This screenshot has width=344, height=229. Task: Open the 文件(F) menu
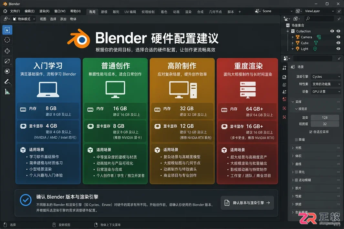[15, 11]
